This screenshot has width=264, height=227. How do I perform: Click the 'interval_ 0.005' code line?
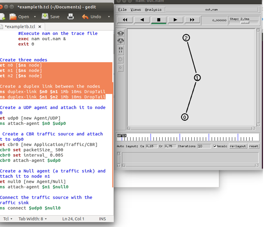coord(31,155)
